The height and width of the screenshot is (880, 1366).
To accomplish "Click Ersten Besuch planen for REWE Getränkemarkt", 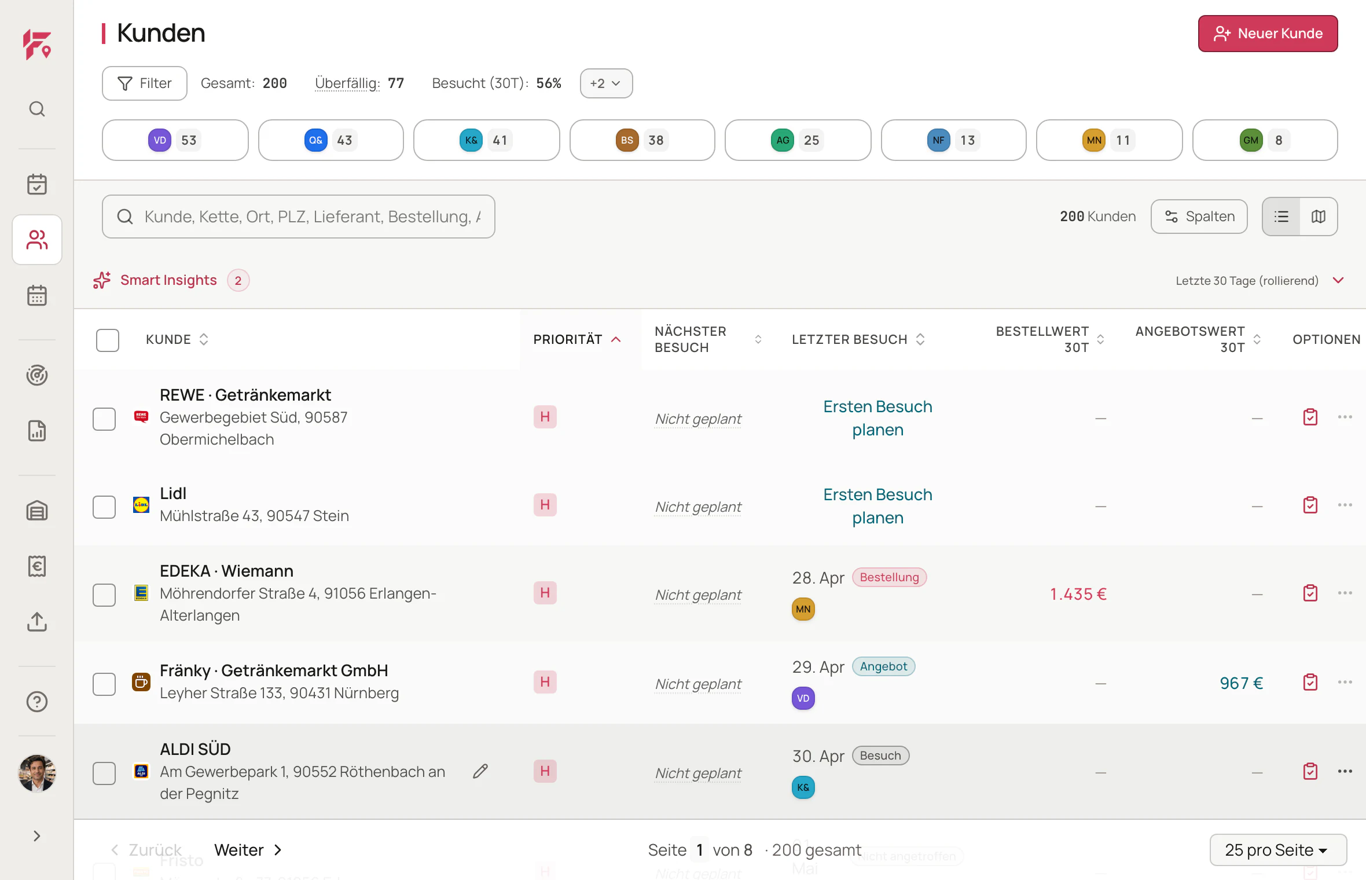I will [878, 418].
